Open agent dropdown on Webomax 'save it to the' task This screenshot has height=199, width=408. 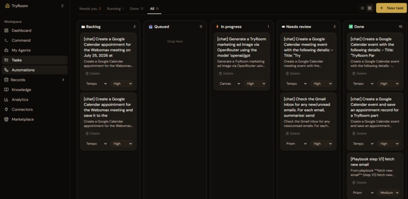pos(96,143)
